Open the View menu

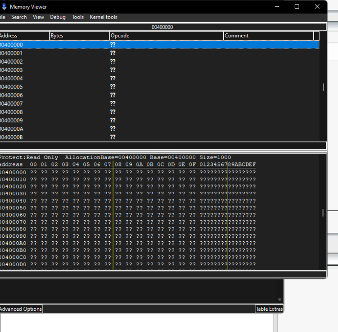click(x=38, y=17)
